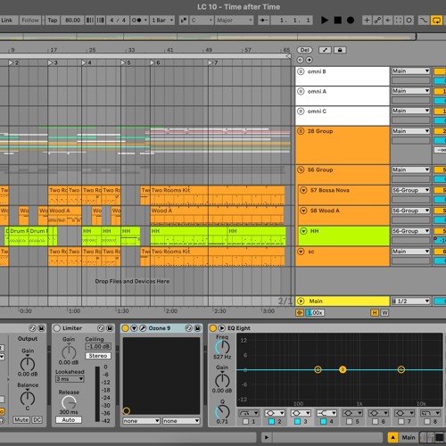Click the Del locator button
Screen dimensions: 446x446
tap(305, 50)
